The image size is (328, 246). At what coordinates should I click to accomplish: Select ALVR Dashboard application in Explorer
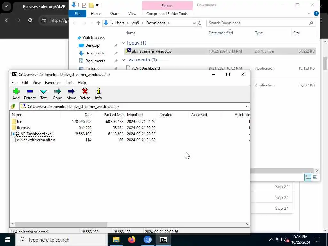[146, 68]
